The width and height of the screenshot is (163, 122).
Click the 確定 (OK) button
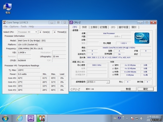pos(145,89)
